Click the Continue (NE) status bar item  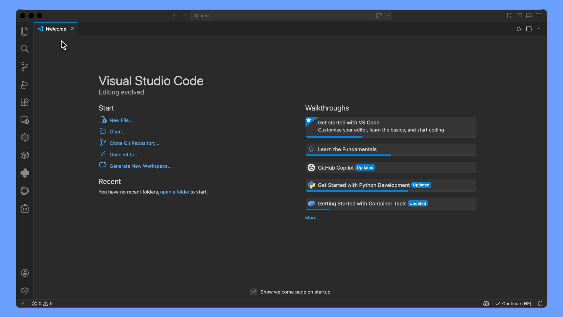tap(513, 303)
